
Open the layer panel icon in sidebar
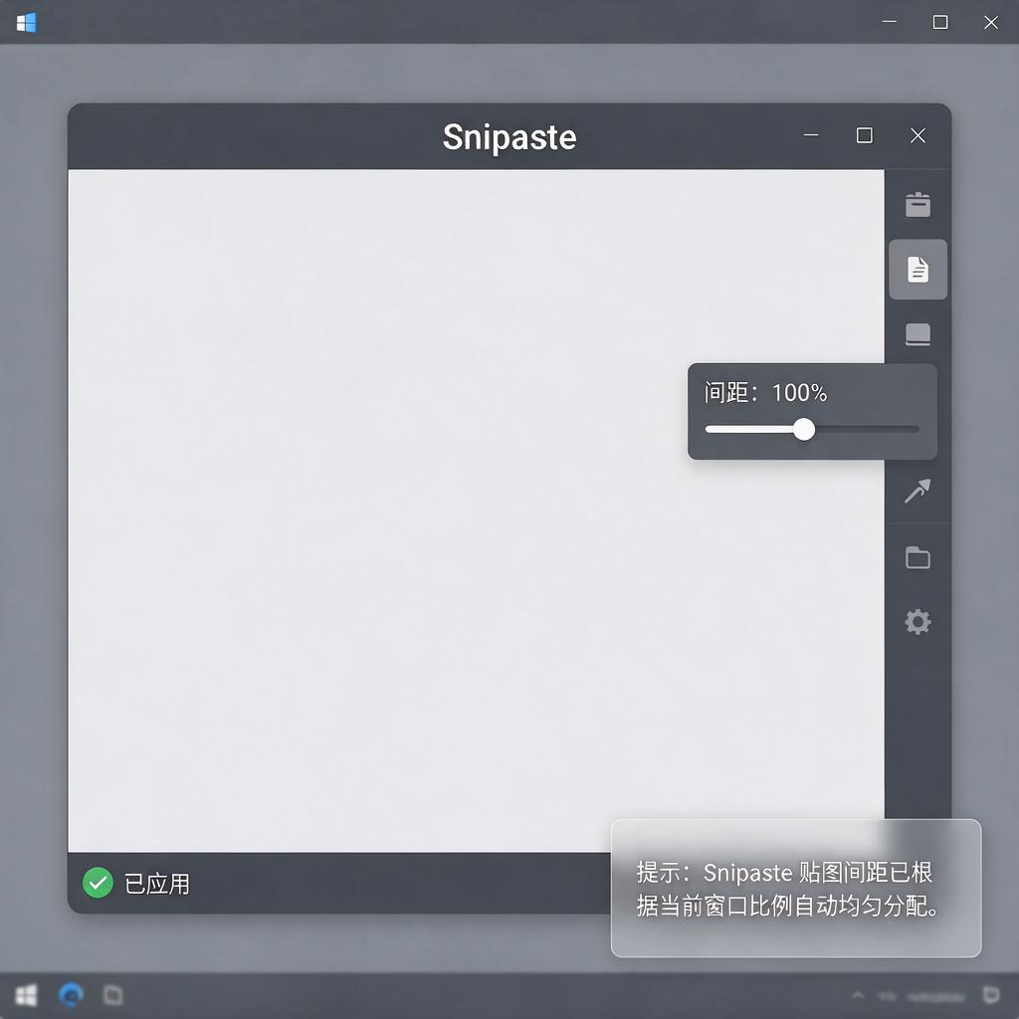(x=917, y=334)
